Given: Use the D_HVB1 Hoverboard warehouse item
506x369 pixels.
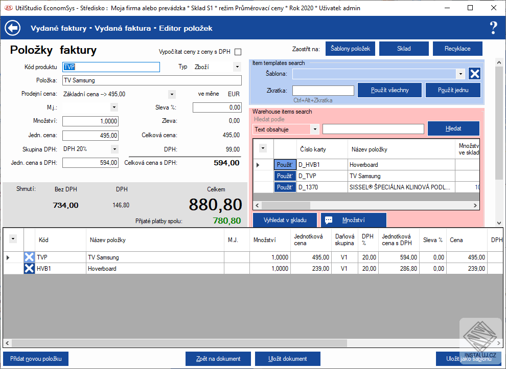Looking at the screenshot, I should [285, 165].
